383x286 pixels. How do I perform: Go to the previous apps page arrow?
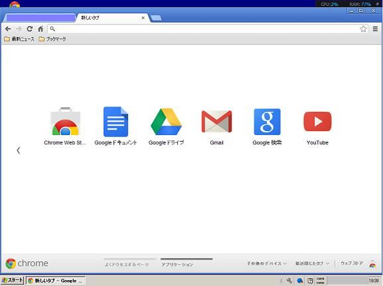point(19,150)
